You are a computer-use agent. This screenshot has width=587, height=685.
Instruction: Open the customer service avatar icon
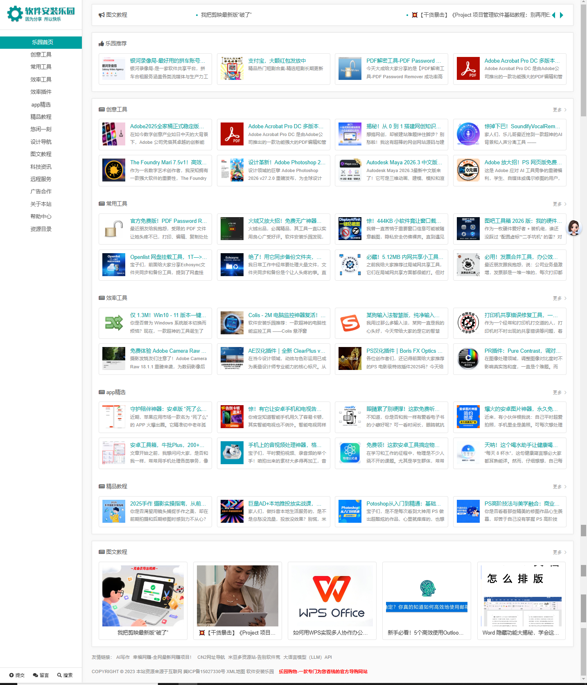coord(573,228)
